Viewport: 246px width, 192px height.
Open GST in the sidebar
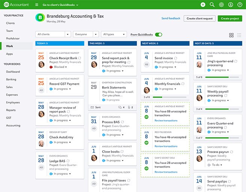pyautogui.click(x=9, y=118)
